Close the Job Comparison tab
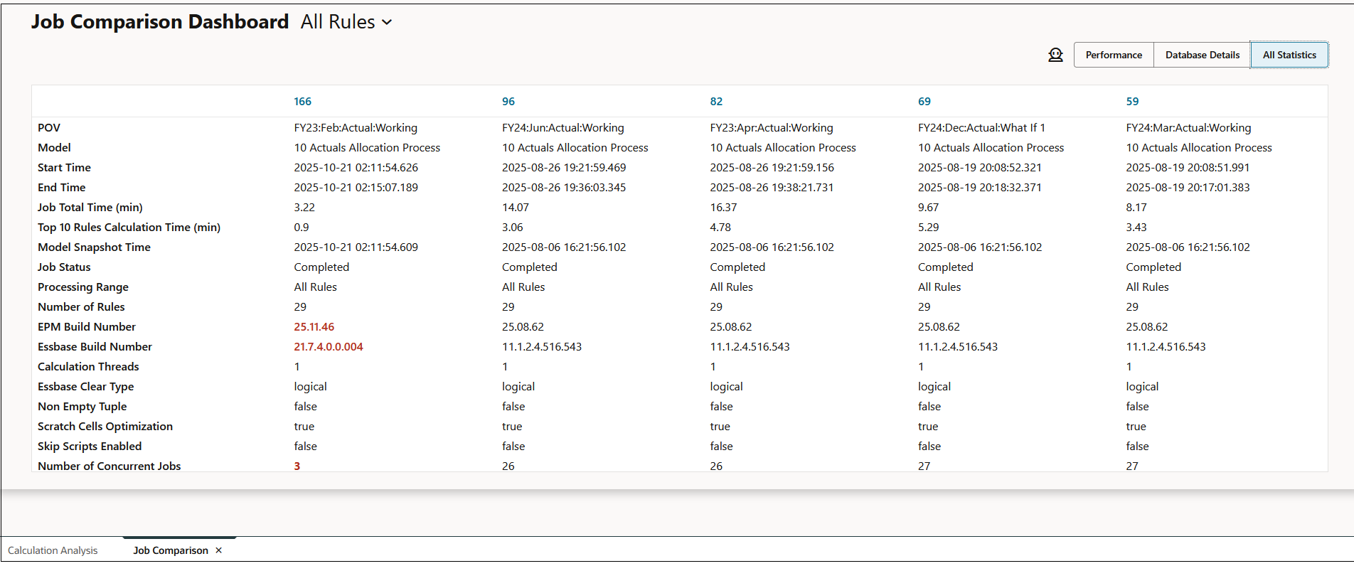 coord(219,550)
